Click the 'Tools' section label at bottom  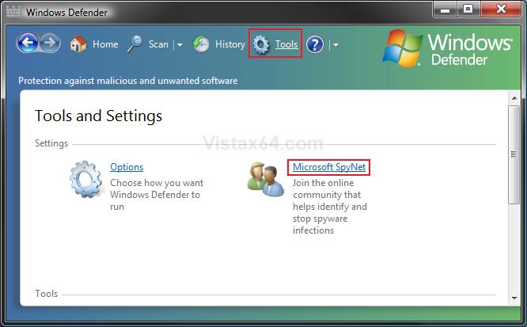click(47, 294)
